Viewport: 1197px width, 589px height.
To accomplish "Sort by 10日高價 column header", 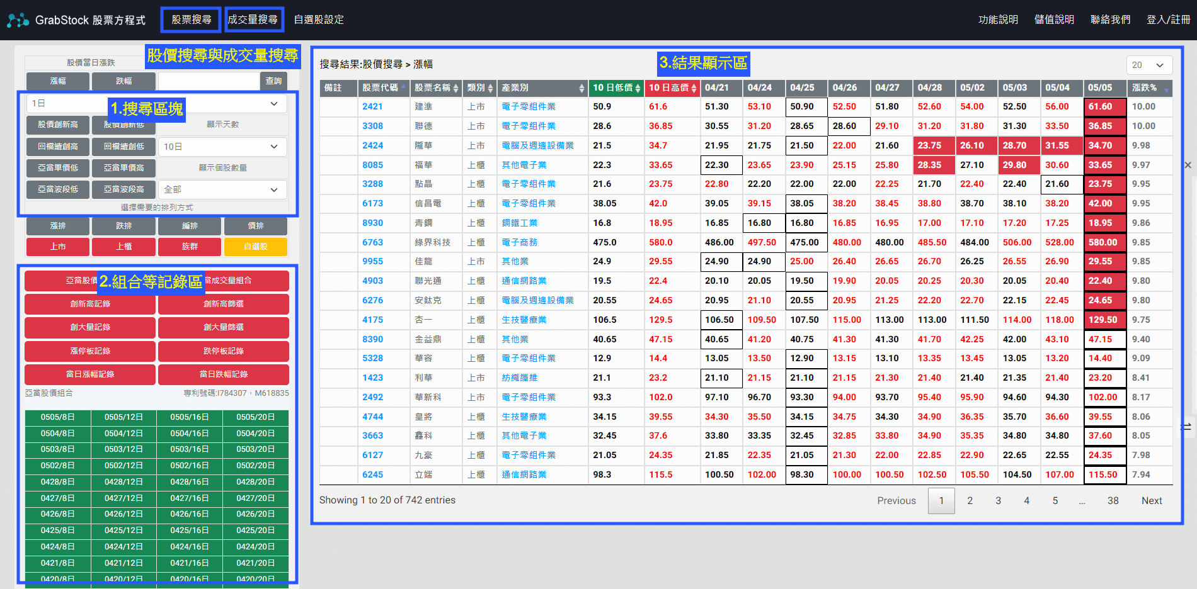I will click(672, 88).
